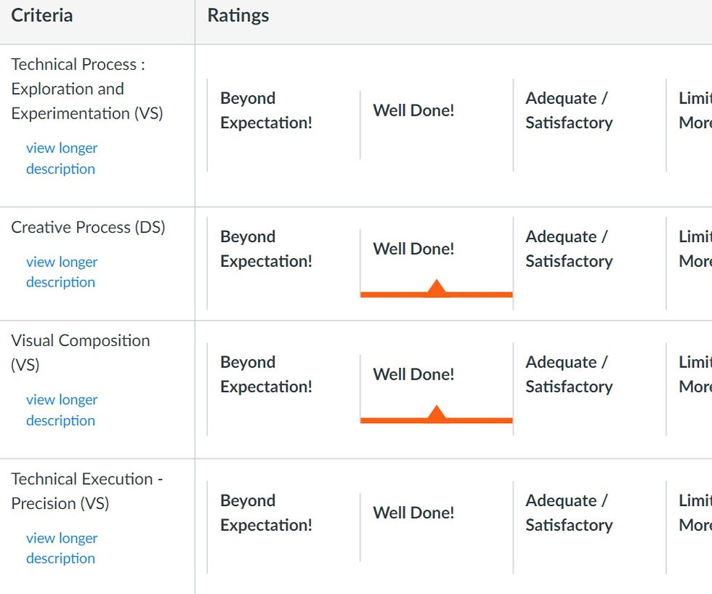The height and width of the screenshot is (594, 712).
Task: Open longer description for Technical Process criterion
Action: [62, 158]
